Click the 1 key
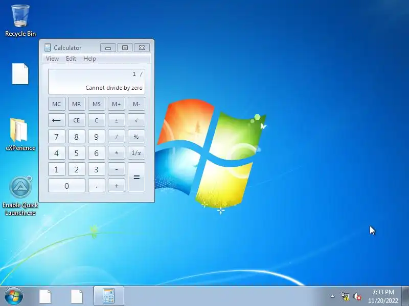This screenshot has width=409, height=306. click(x=57, y=169)
